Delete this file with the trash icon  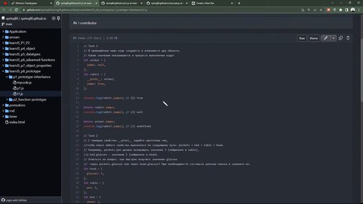point(348,38)
